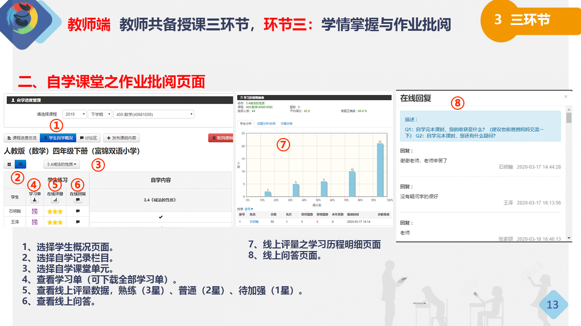Open 石明翰's OneNote study sheet icon
This screenshot has width=581, height=326.
pyautogui.click(x=34, y=212)
